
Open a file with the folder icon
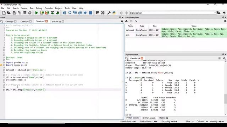coord(9,13)
